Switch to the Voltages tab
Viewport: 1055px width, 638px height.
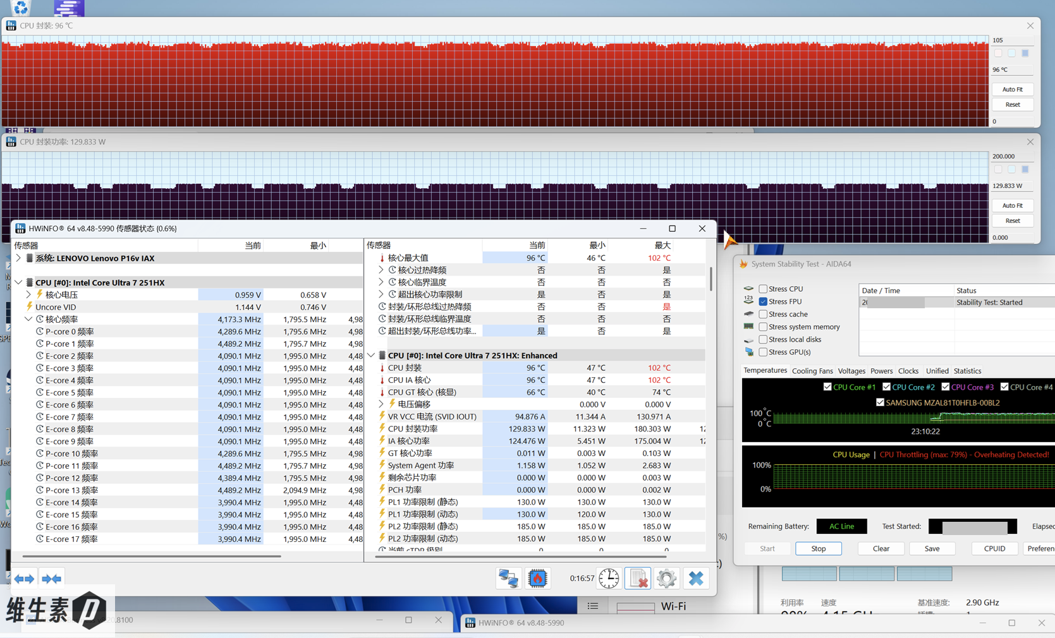pos(851,371)
